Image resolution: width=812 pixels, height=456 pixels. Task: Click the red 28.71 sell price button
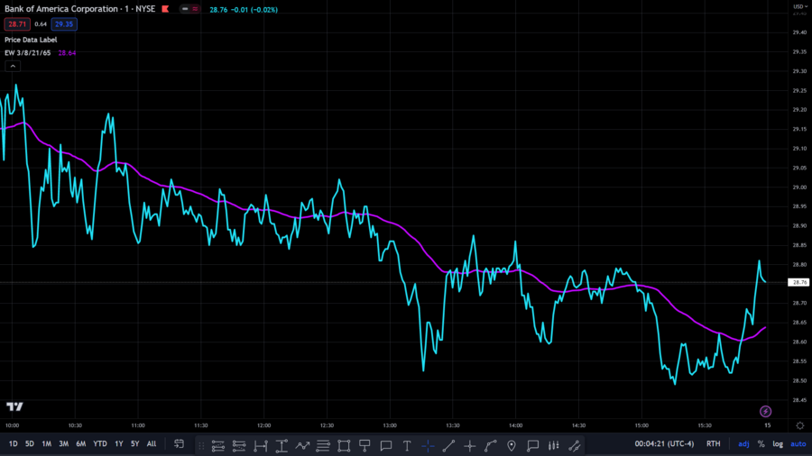(17, 24)
